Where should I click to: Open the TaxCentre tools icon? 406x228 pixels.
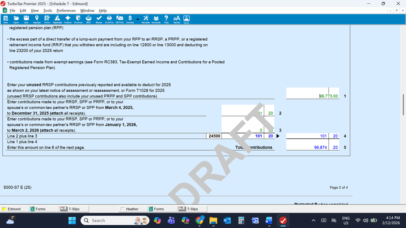[x=145, y=19]
